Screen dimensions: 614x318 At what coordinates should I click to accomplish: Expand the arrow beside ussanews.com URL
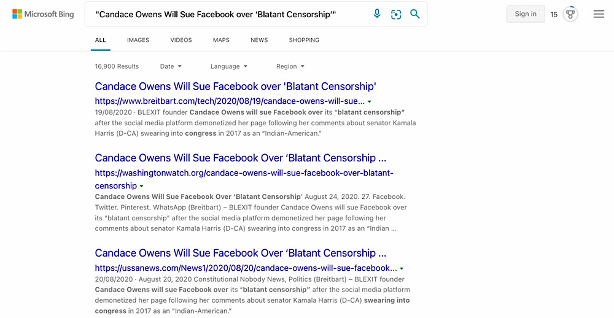tap(402, 269)
